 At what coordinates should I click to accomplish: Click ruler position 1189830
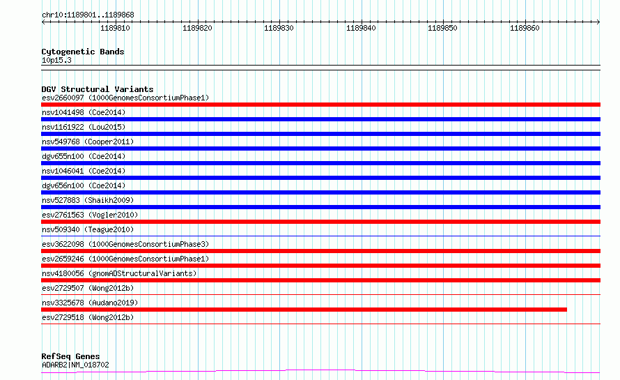tap(279, 28)
